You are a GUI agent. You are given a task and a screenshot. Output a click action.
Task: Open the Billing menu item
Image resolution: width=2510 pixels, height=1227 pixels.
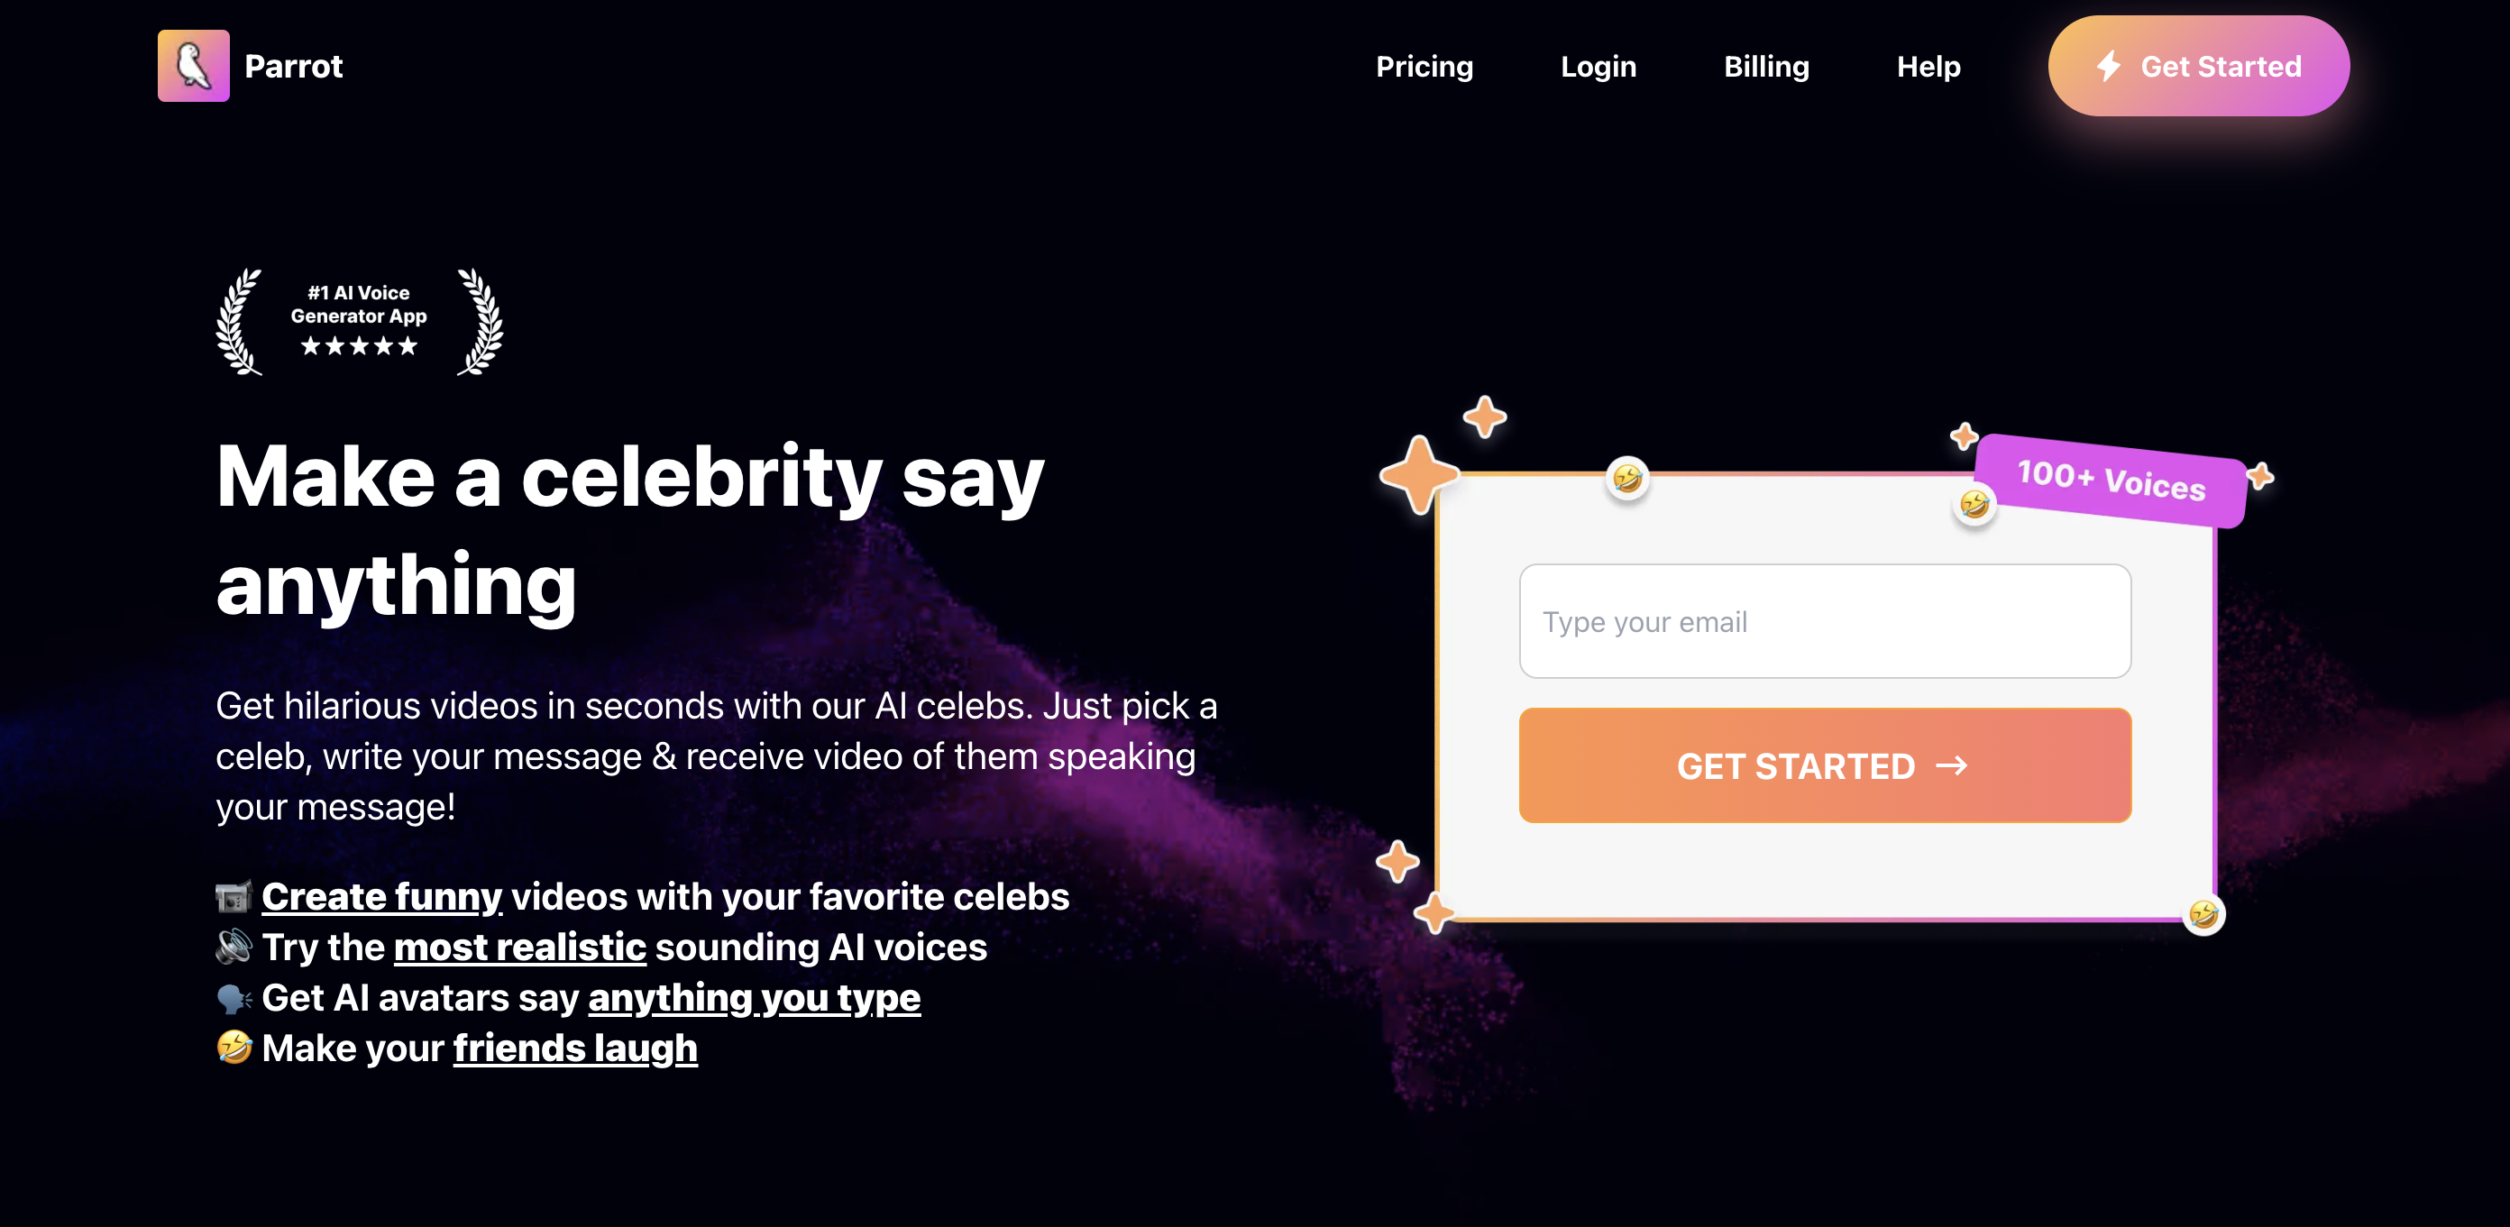tap(1765, 67)
